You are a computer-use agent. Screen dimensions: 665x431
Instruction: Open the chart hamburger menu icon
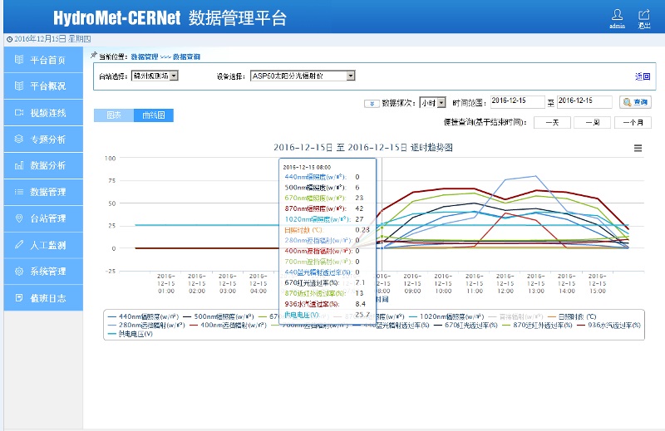(x=638, y=148)
